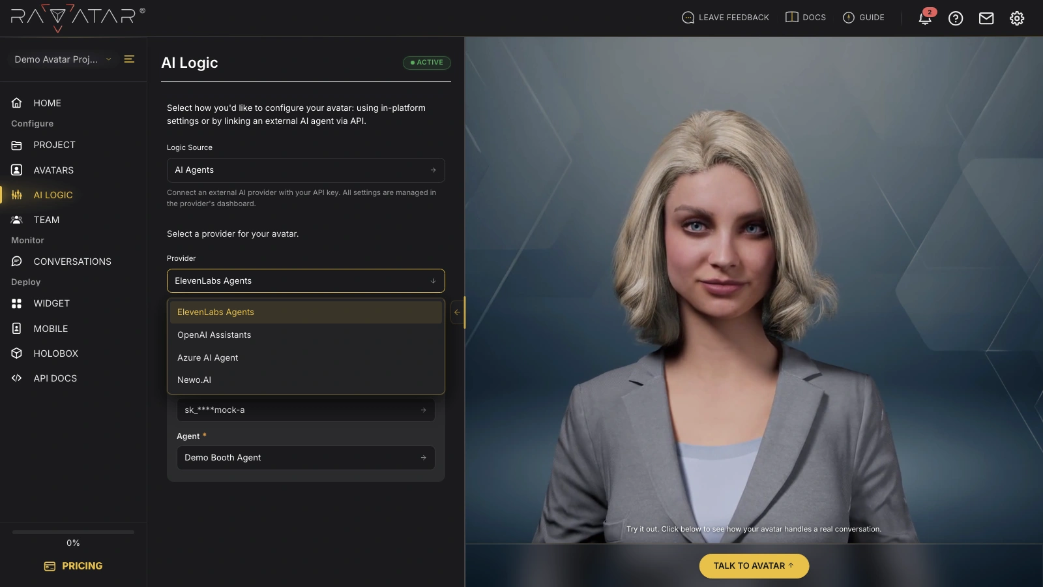Open the Logic Source AI Agents dropdown
The height and width of the screenshot is (587, 1043).
[306, 170]
